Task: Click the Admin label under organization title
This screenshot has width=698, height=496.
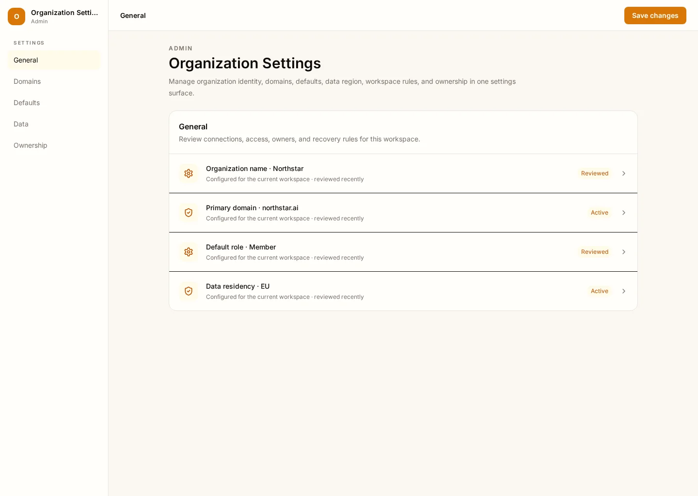Action: point(39,21)
